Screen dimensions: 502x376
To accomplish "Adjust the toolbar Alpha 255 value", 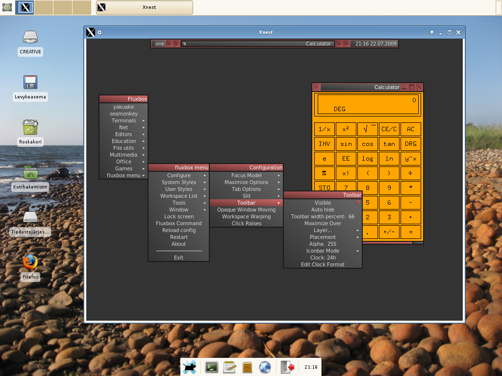I will [323, 244].
